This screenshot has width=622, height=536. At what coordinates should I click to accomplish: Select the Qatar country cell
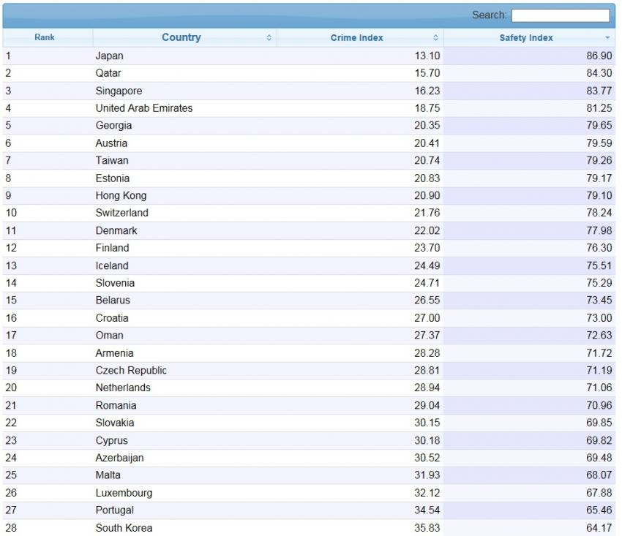185,73
